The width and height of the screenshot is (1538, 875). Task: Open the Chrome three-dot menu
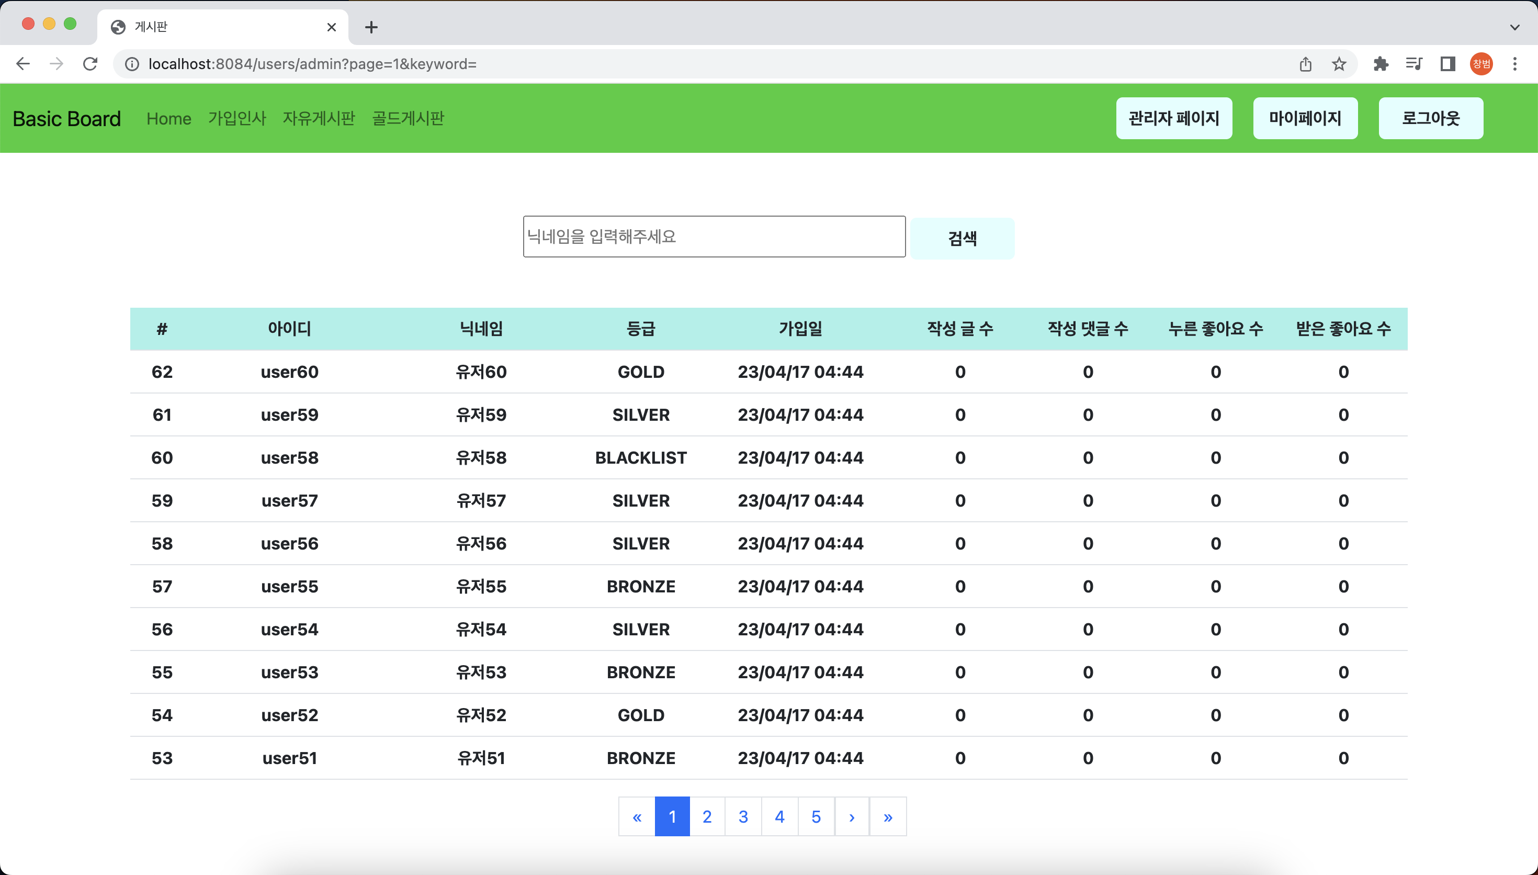[1514, 64]
